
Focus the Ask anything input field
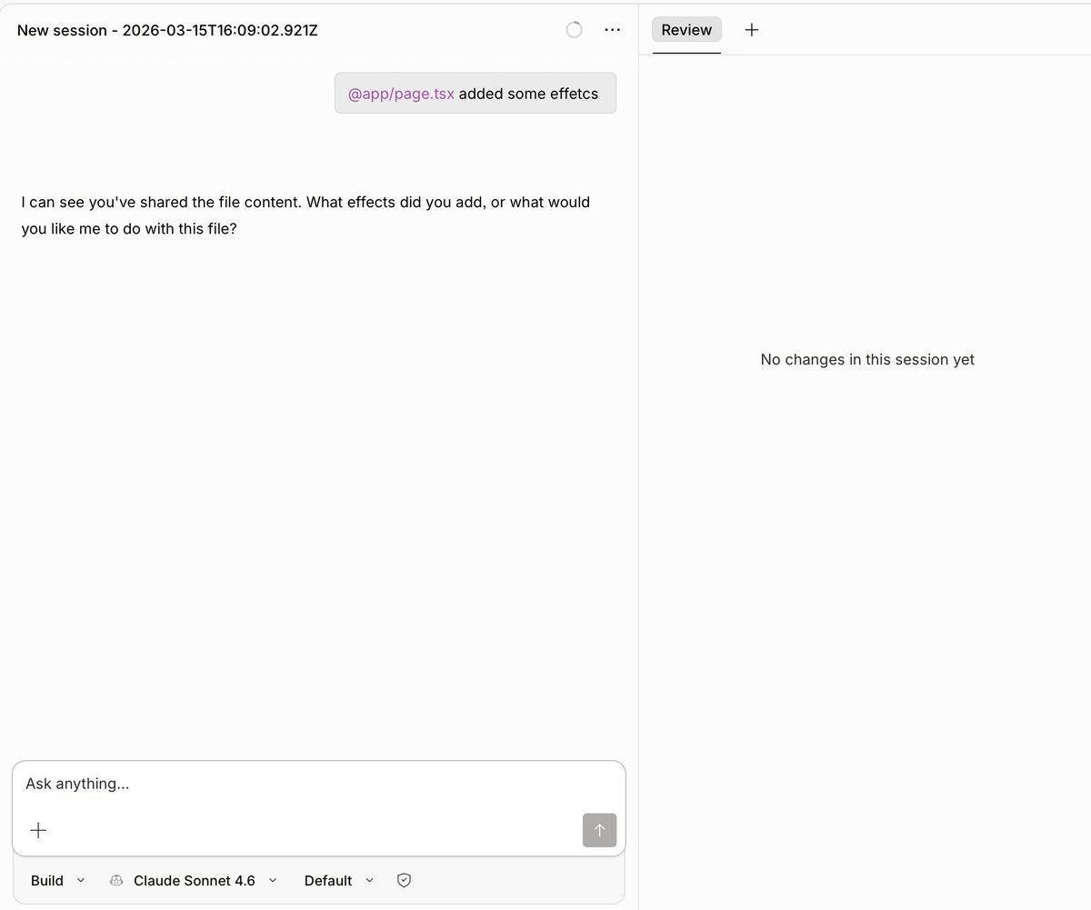click(318, 784)
